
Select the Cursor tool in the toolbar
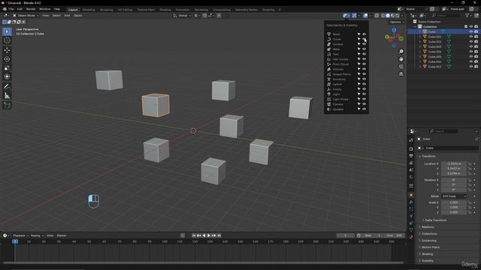(7, 40)
